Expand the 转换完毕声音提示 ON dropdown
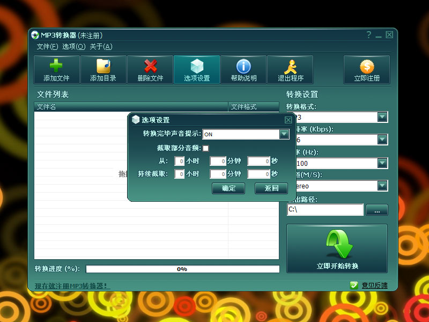The width and height of the screenshot is (429, 322). [284, 134]
